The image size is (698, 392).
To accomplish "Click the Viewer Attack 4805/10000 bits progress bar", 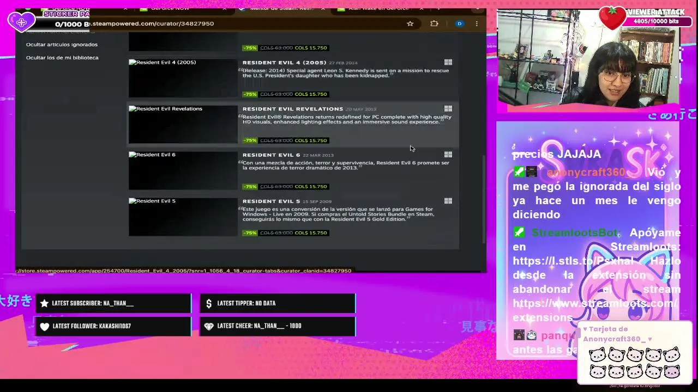I will pyautogui.click(x=656, y=22).
